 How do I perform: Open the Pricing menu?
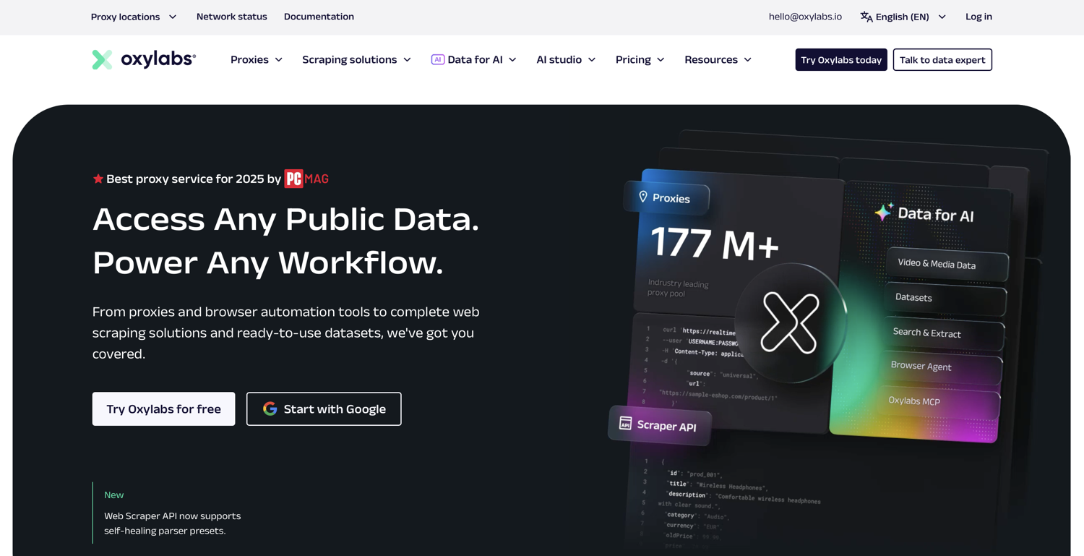coord(640,59)
